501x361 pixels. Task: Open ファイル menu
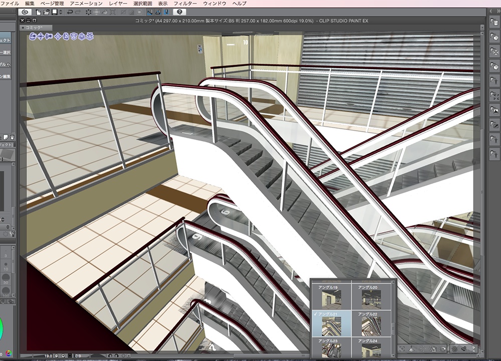click(x=10, y=4)
